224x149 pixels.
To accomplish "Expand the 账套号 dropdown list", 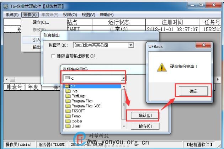I will click(131, 45).
